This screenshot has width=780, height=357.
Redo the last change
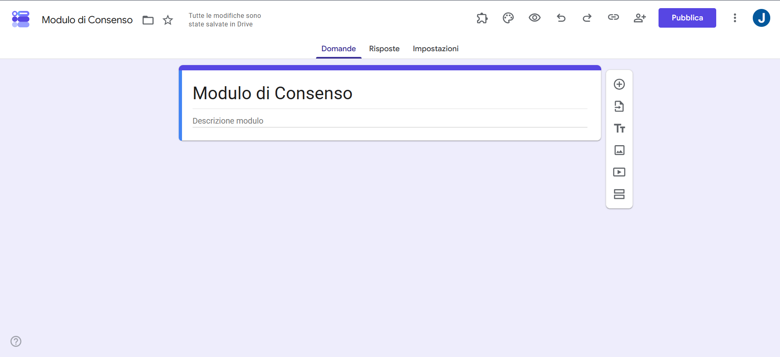click(x=587, y=17)
